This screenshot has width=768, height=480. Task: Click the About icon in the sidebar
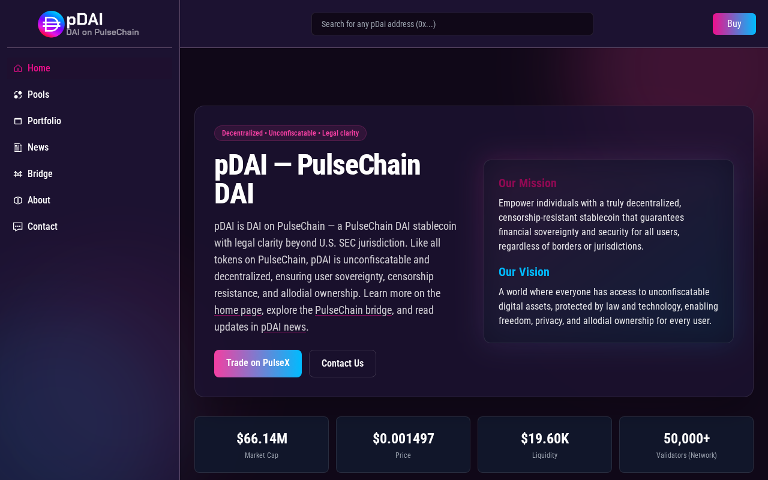coord(18,200)
